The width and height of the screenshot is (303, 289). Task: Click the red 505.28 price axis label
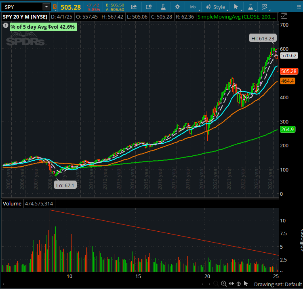coord(289,71)
